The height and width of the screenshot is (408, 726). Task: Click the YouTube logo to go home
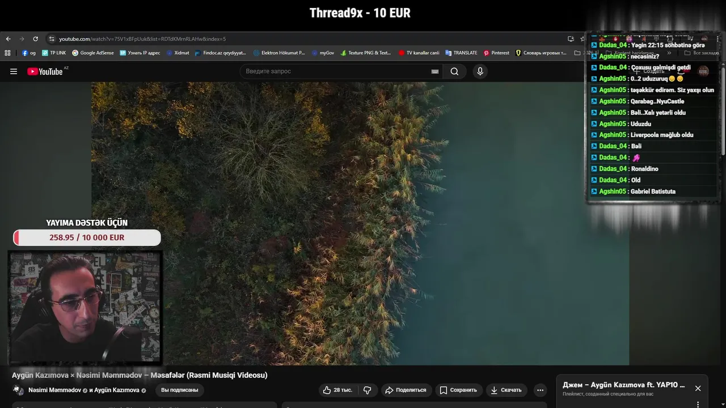[45, 71]
